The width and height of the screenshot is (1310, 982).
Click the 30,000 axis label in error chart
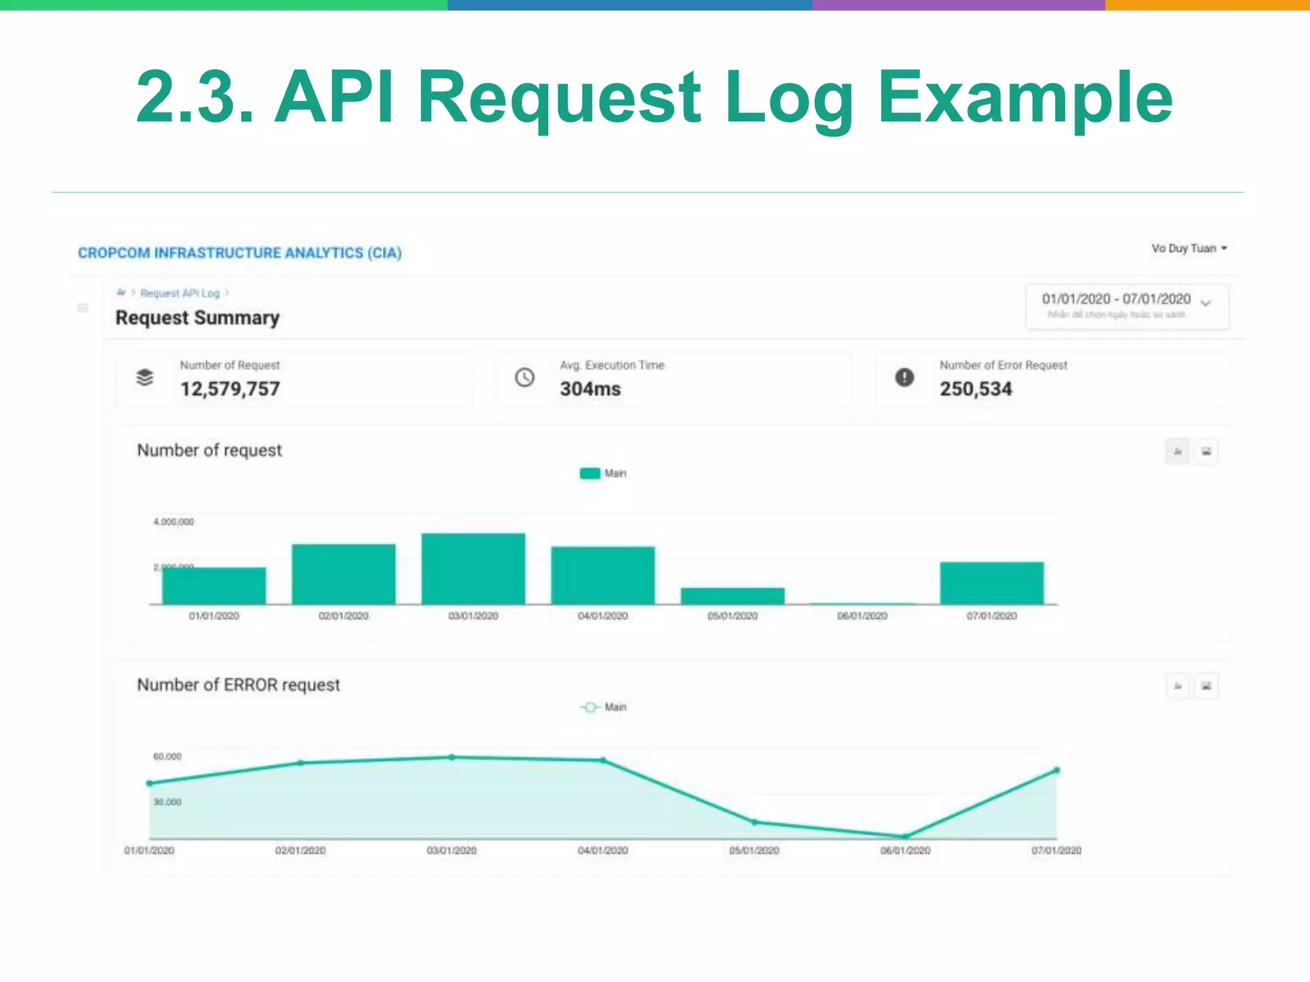[x=167, y=802]
